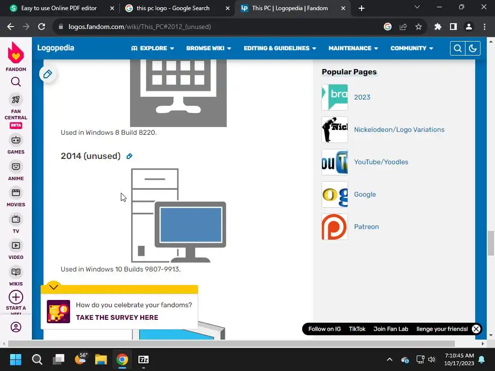Open the Chrome tab search chevron
This screenshot has height=371, width=495.
coord(417,7)
